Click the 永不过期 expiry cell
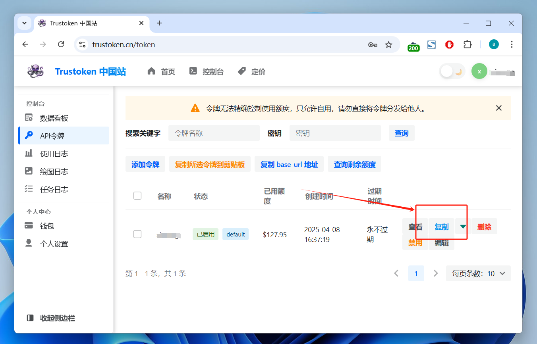Image resolution: width=537 pixels, height=344 pixels. click(377, 234)
